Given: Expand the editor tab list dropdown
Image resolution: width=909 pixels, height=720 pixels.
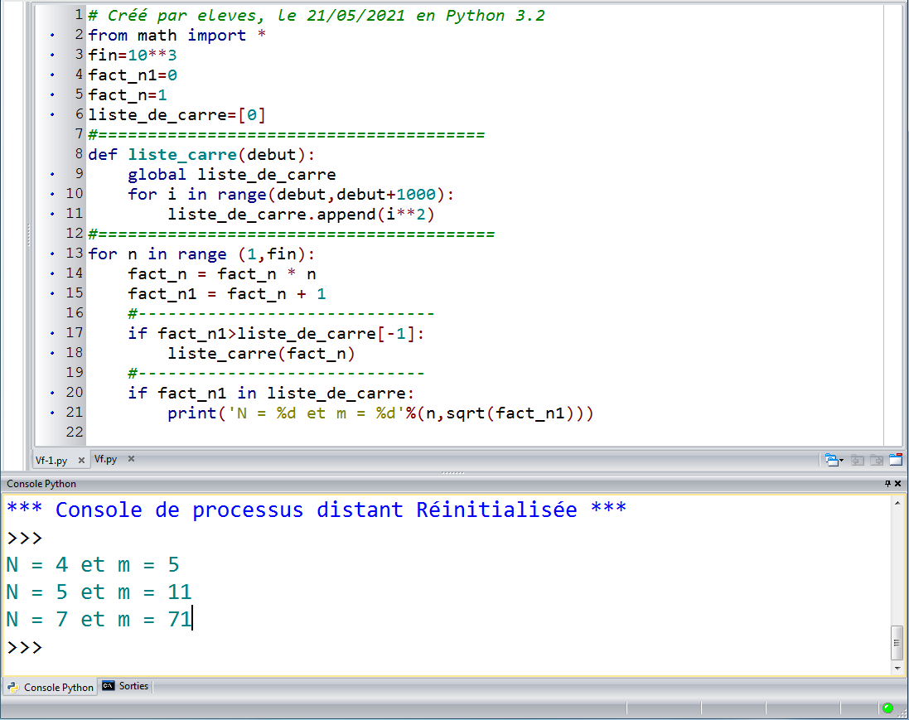Looking at the screenshot, I should tap(833, 459).
